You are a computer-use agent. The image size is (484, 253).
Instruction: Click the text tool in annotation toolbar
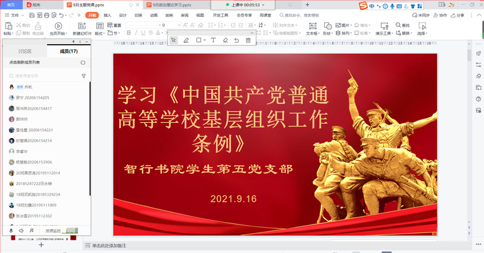tap(213, 40)
